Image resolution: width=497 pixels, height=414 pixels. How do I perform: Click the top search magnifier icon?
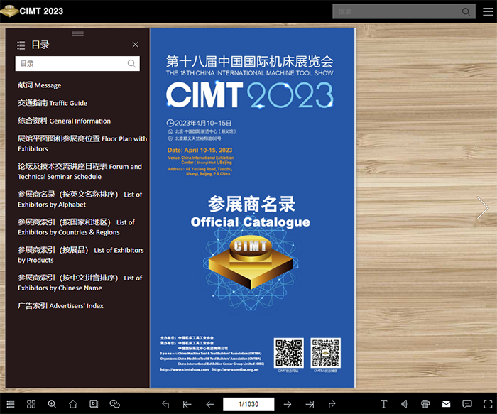coord(466,12)
